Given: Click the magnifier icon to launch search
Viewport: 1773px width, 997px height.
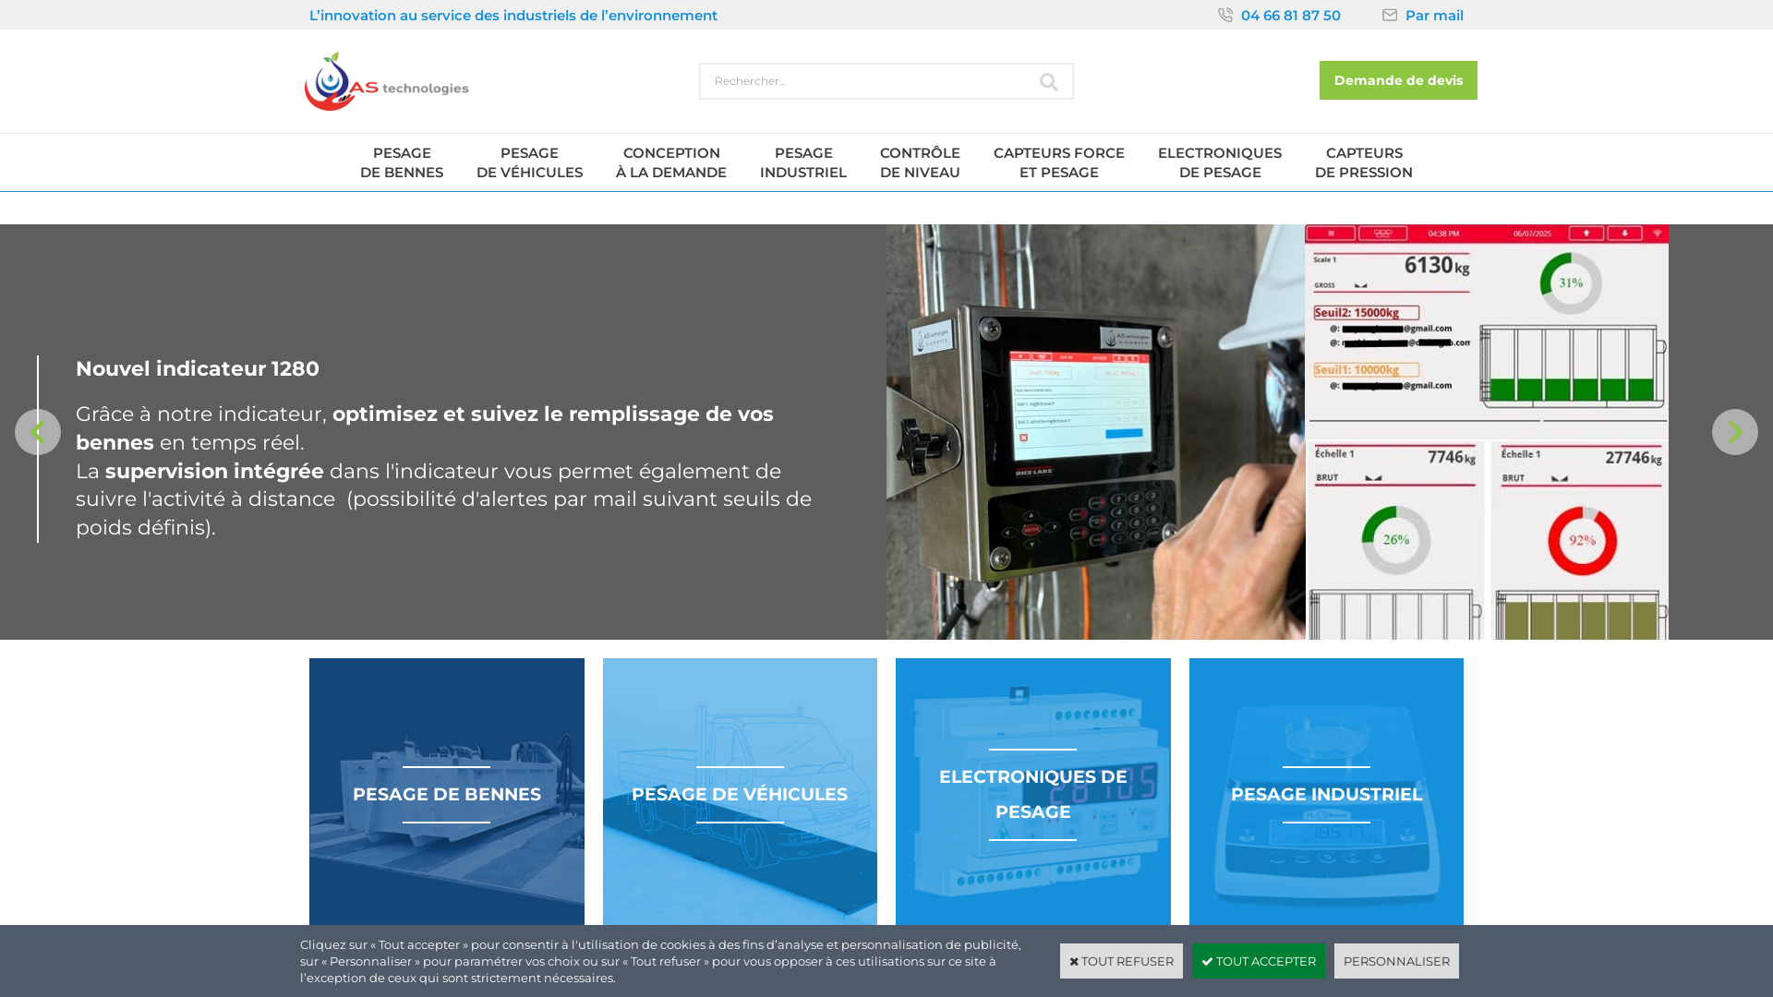Looking at the screenshot, I should (x=1049, y=81).
